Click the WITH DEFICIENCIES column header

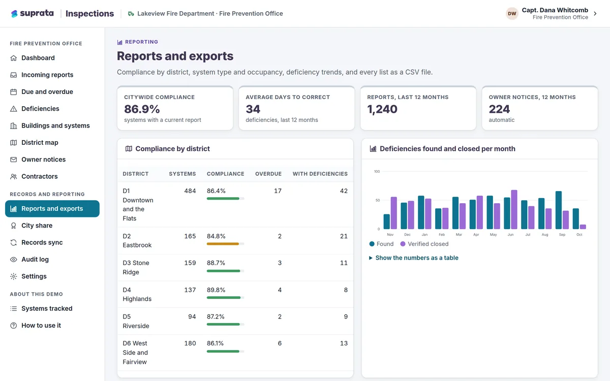pyautogui.click(x=320, y=174)
